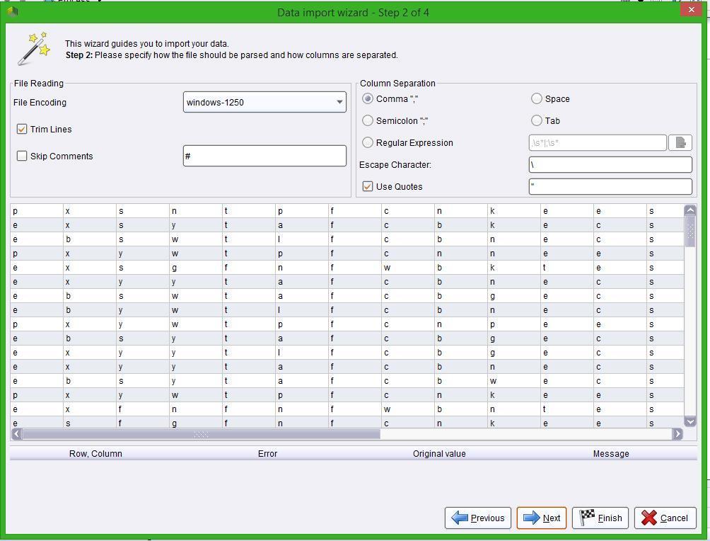This screenshot has width=710, height=541.
Task: Click the blue Next arrow icon
Action: [x=532, y=518]
